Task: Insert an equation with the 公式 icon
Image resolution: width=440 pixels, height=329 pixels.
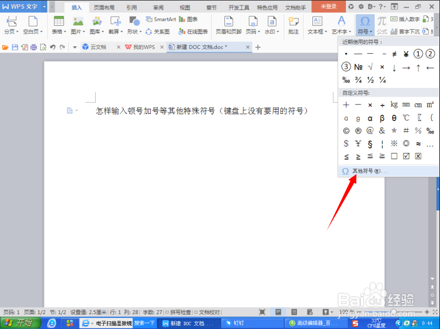Action: tap(382, 26)
